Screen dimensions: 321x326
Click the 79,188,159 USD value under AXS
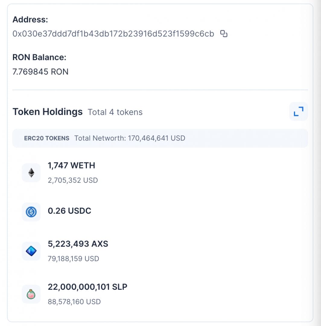[73, 259]
